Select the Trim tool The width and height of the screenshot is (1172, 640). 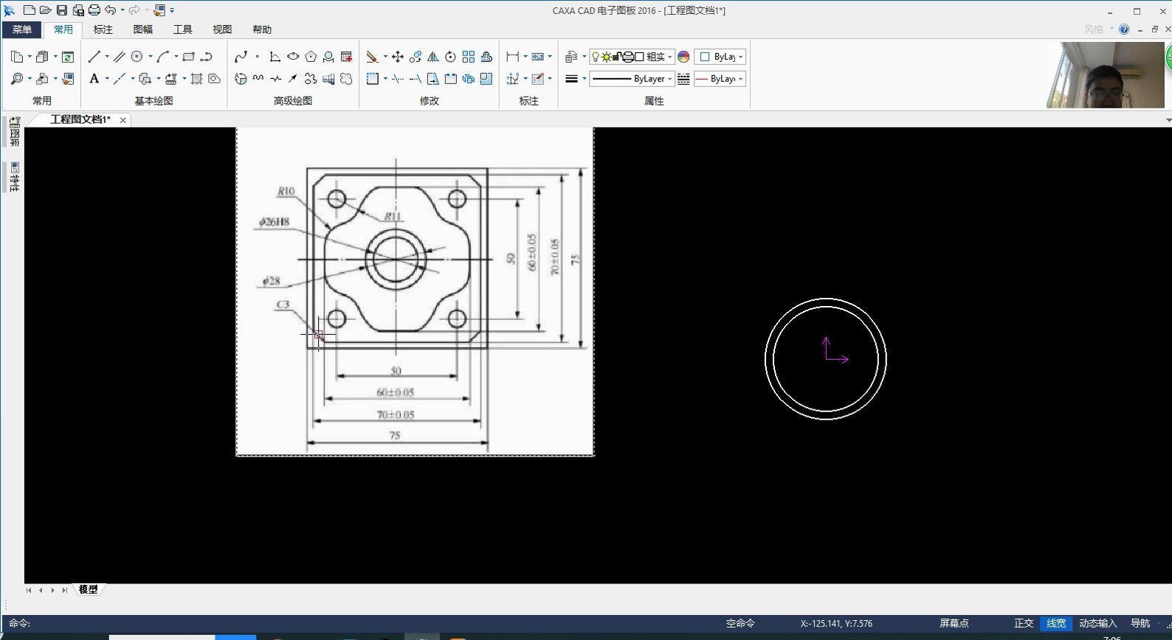click(398, 79)
